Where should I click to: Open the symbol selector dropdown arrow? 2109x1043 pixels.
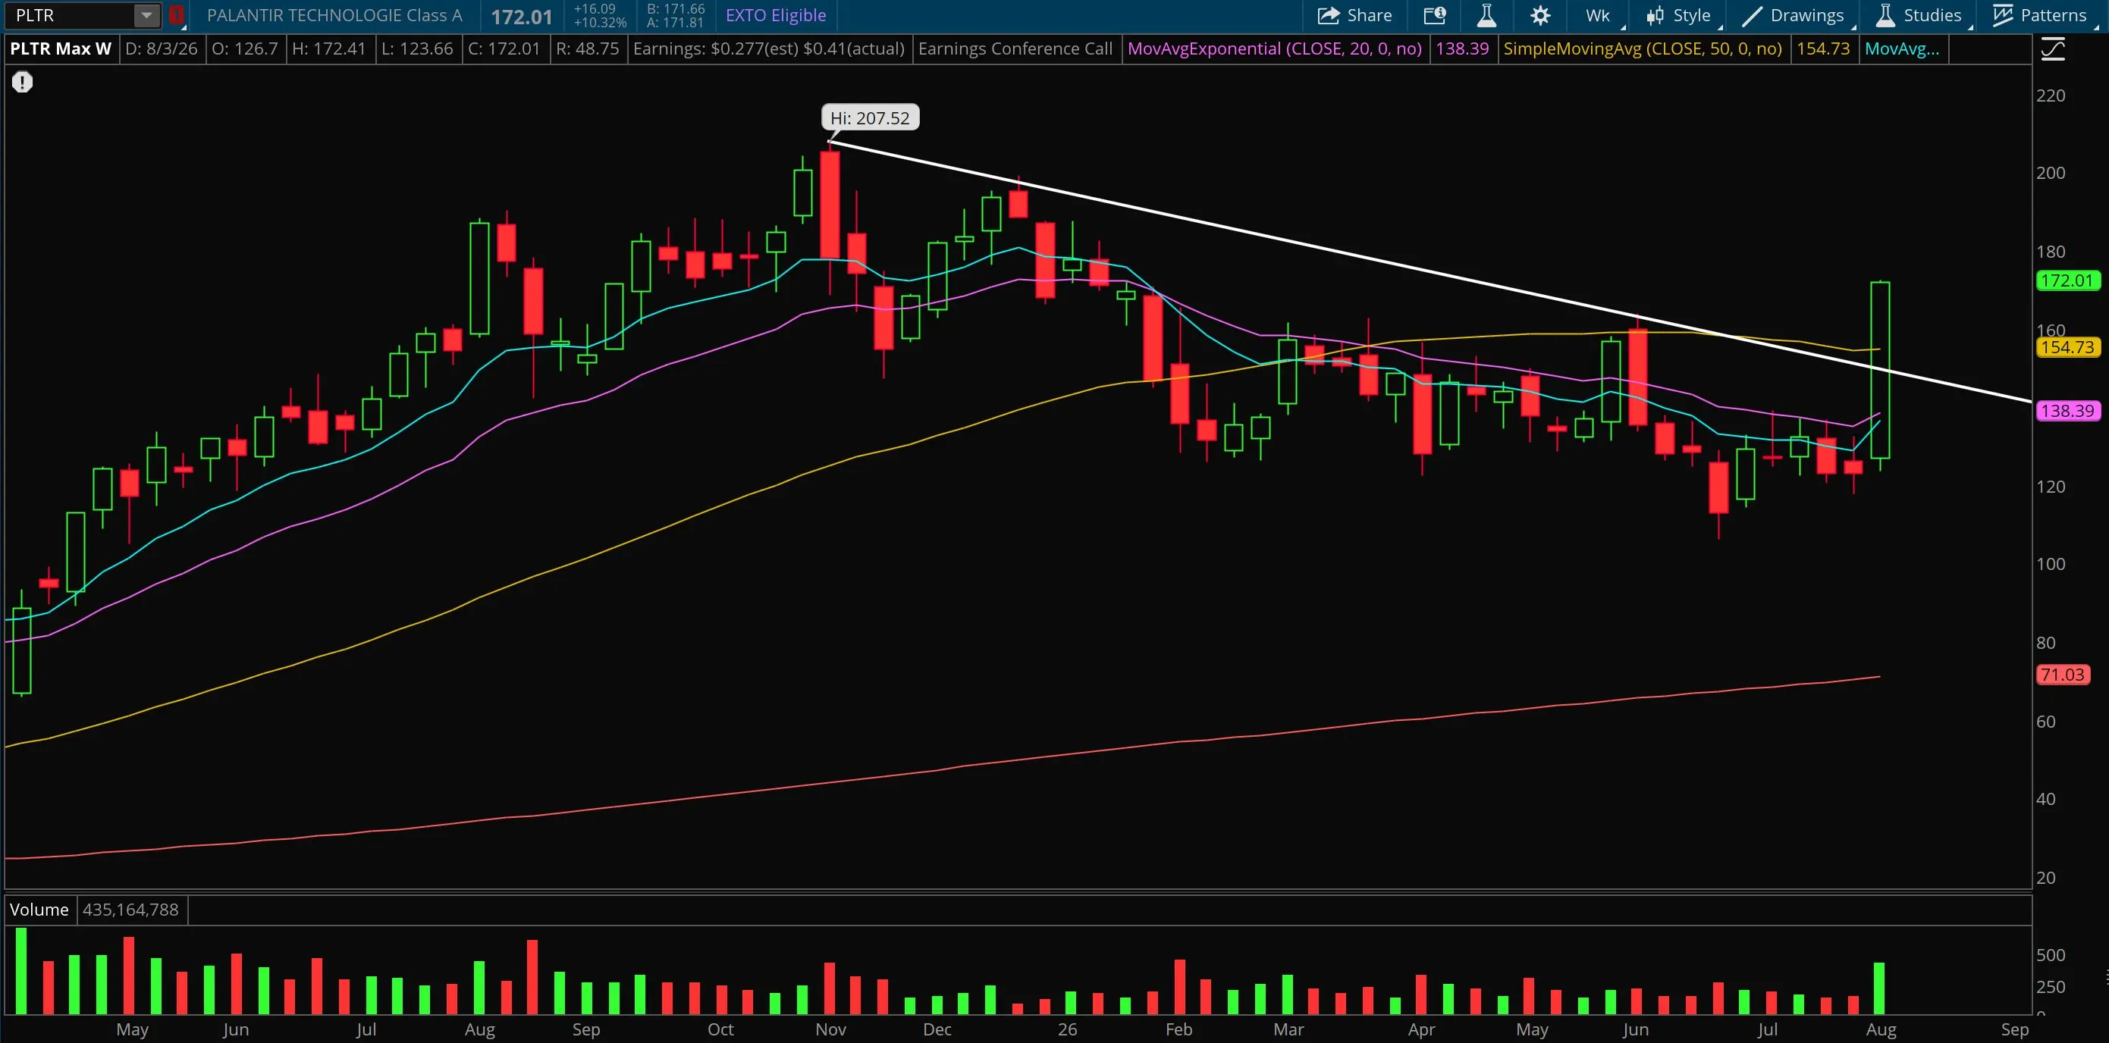click(x=146, y=14)
